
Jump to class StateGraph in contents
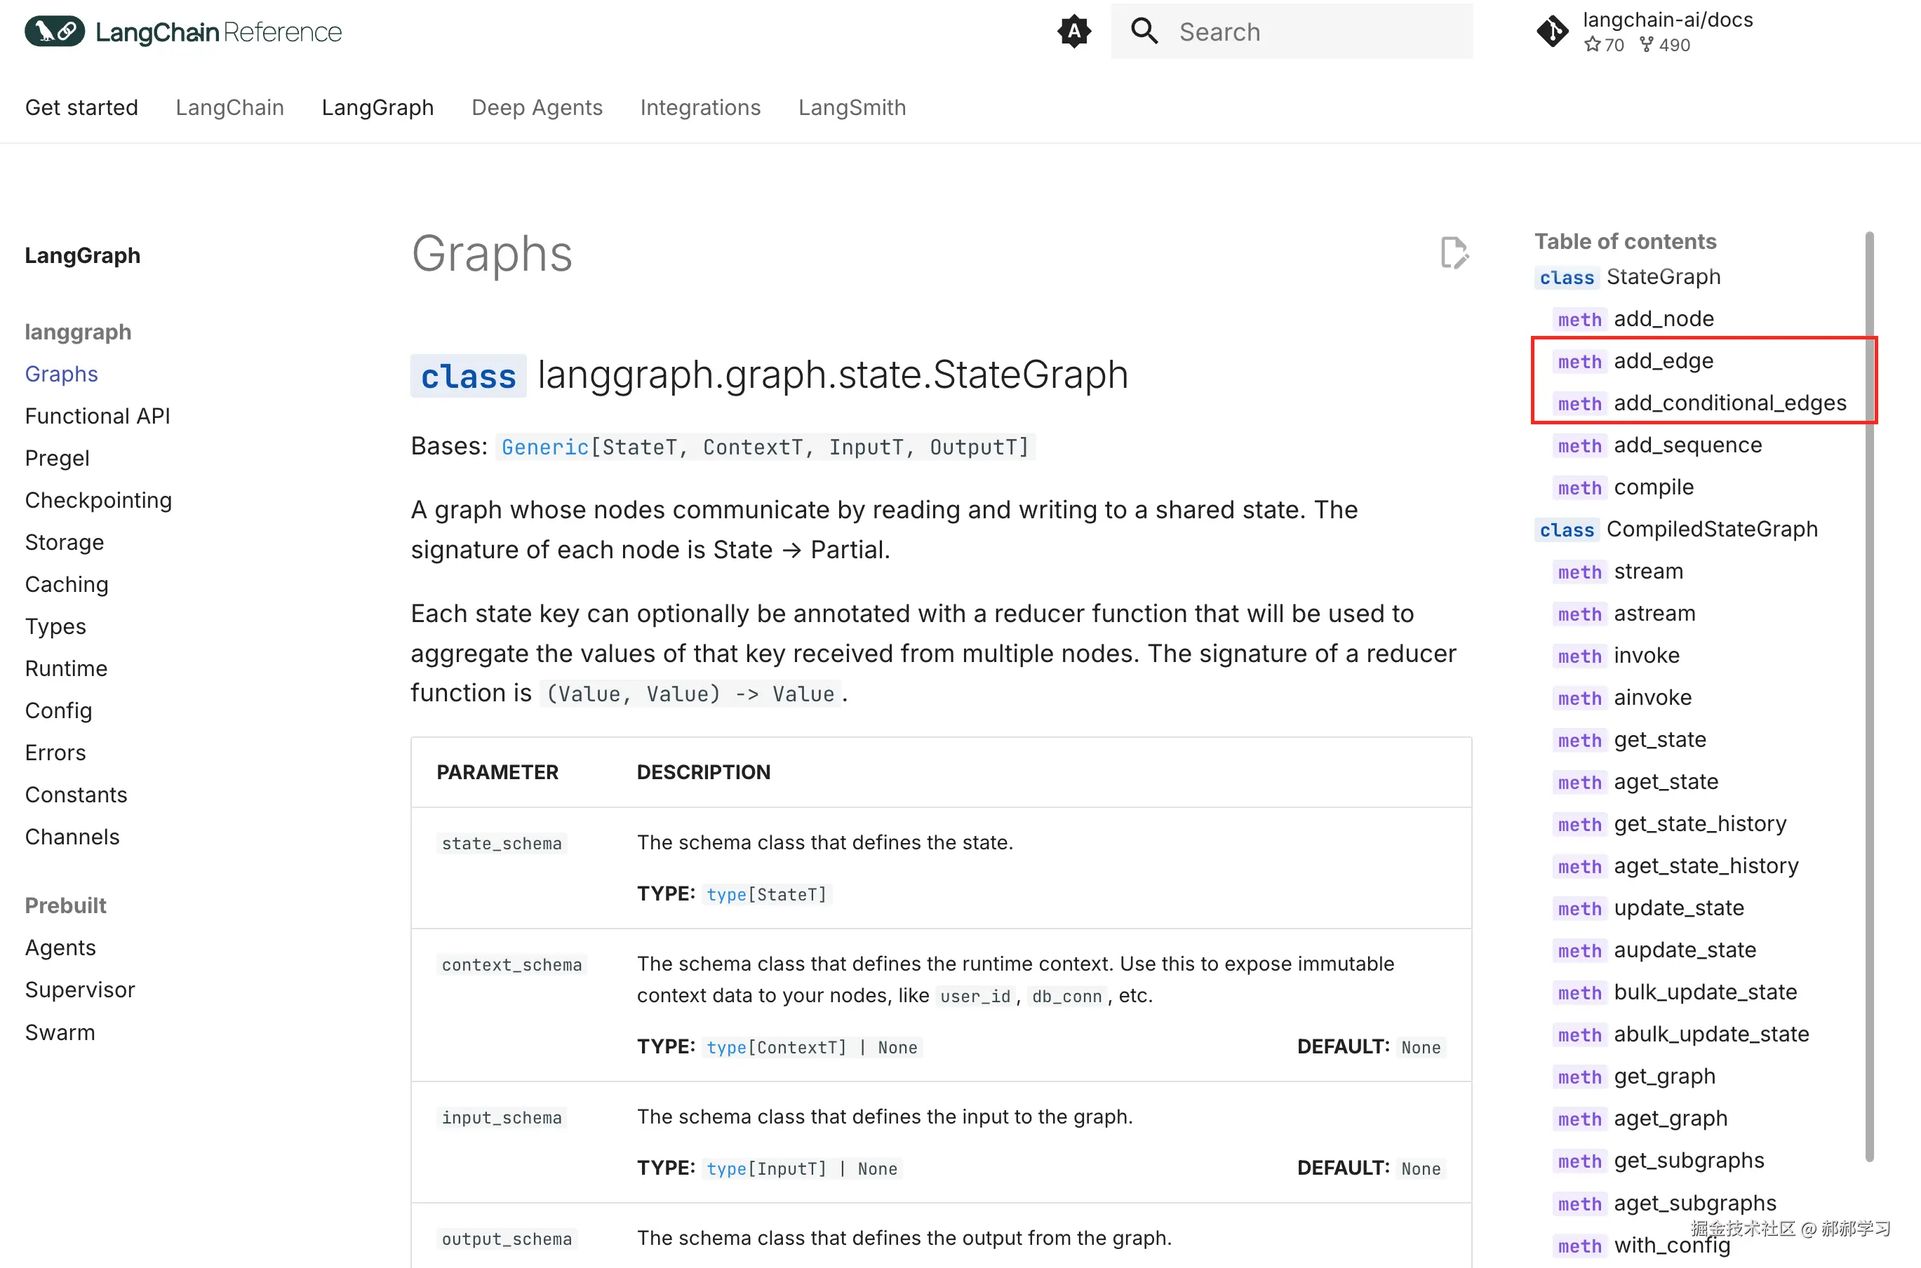[1662, 278]
